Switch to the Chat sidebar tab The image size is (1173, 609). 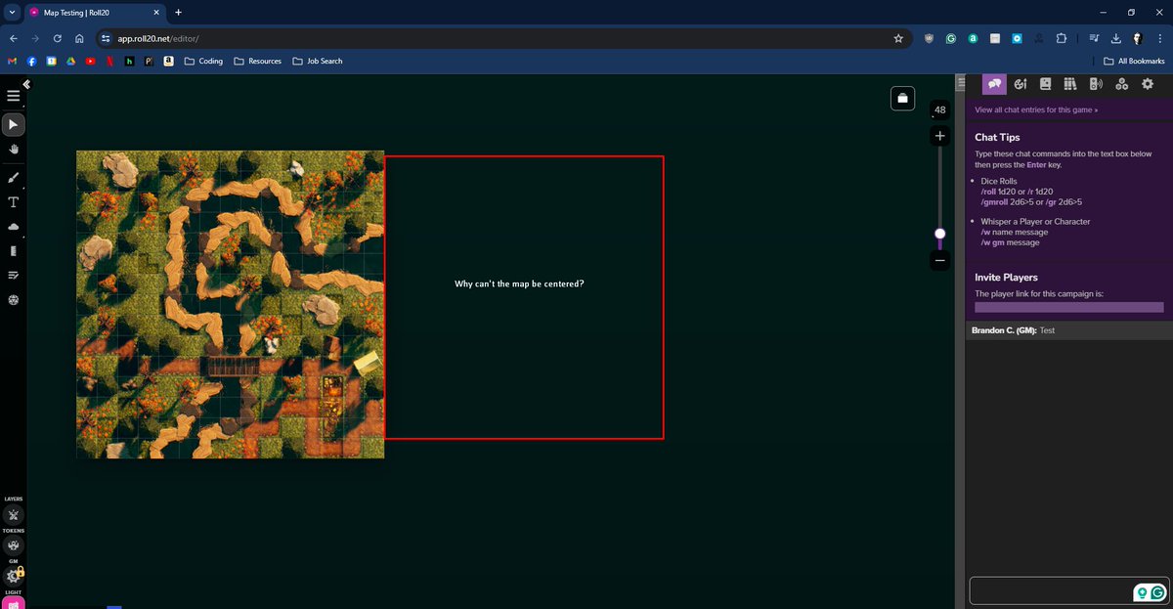[x=994, y=84]
